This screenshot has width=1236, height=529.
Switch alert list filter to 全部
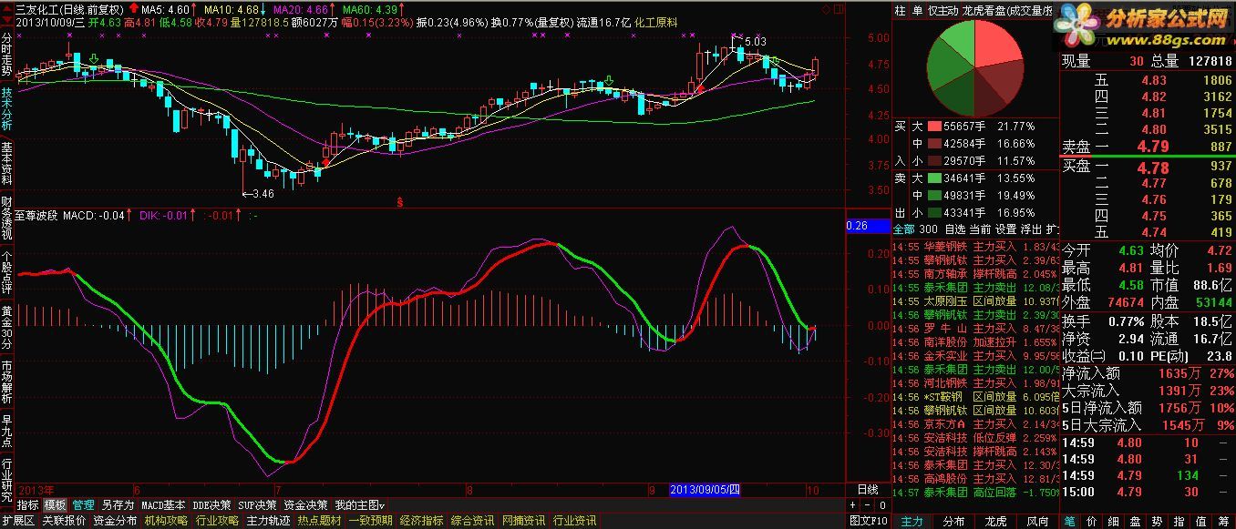(x=902, y=229)
